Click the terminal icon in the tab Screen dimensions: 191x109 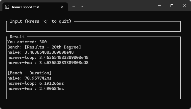coord(7,7)
